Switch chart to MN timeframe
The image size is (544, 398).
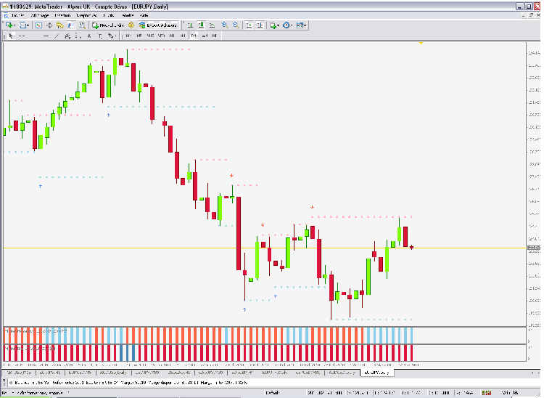coord(215,36)
